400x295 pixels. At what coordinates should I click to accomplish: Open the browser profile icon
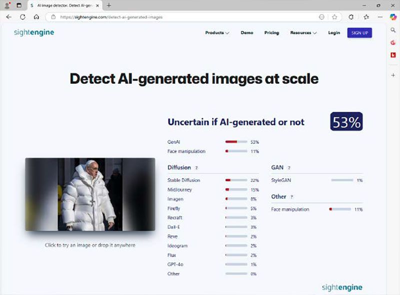click(7, 5)
